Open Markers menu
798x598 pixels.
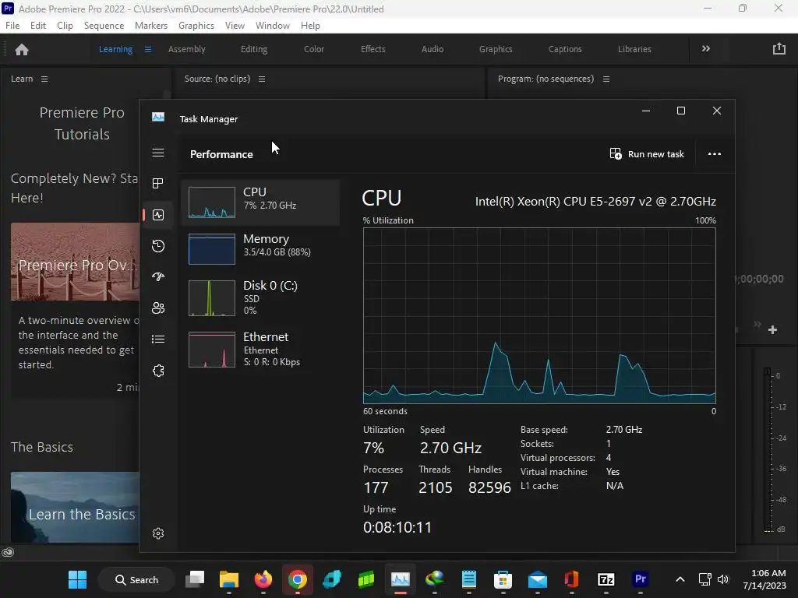point(151,26)
